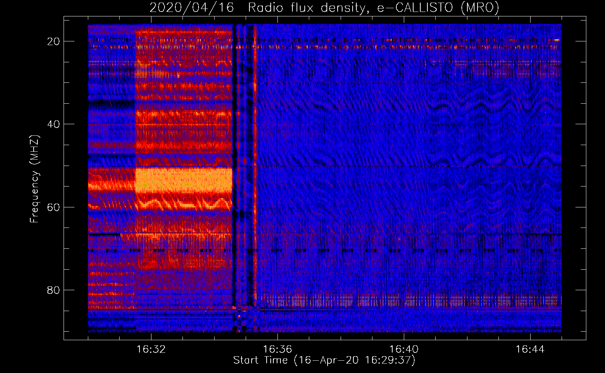Click the date "2020/04/16" in the title

(x=192, y=7)
